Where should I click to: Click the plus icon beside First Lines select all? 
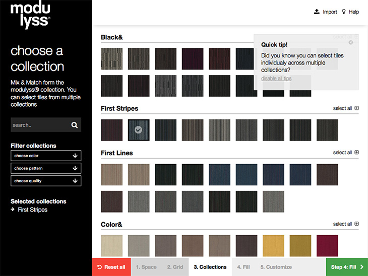click(356, 152)
